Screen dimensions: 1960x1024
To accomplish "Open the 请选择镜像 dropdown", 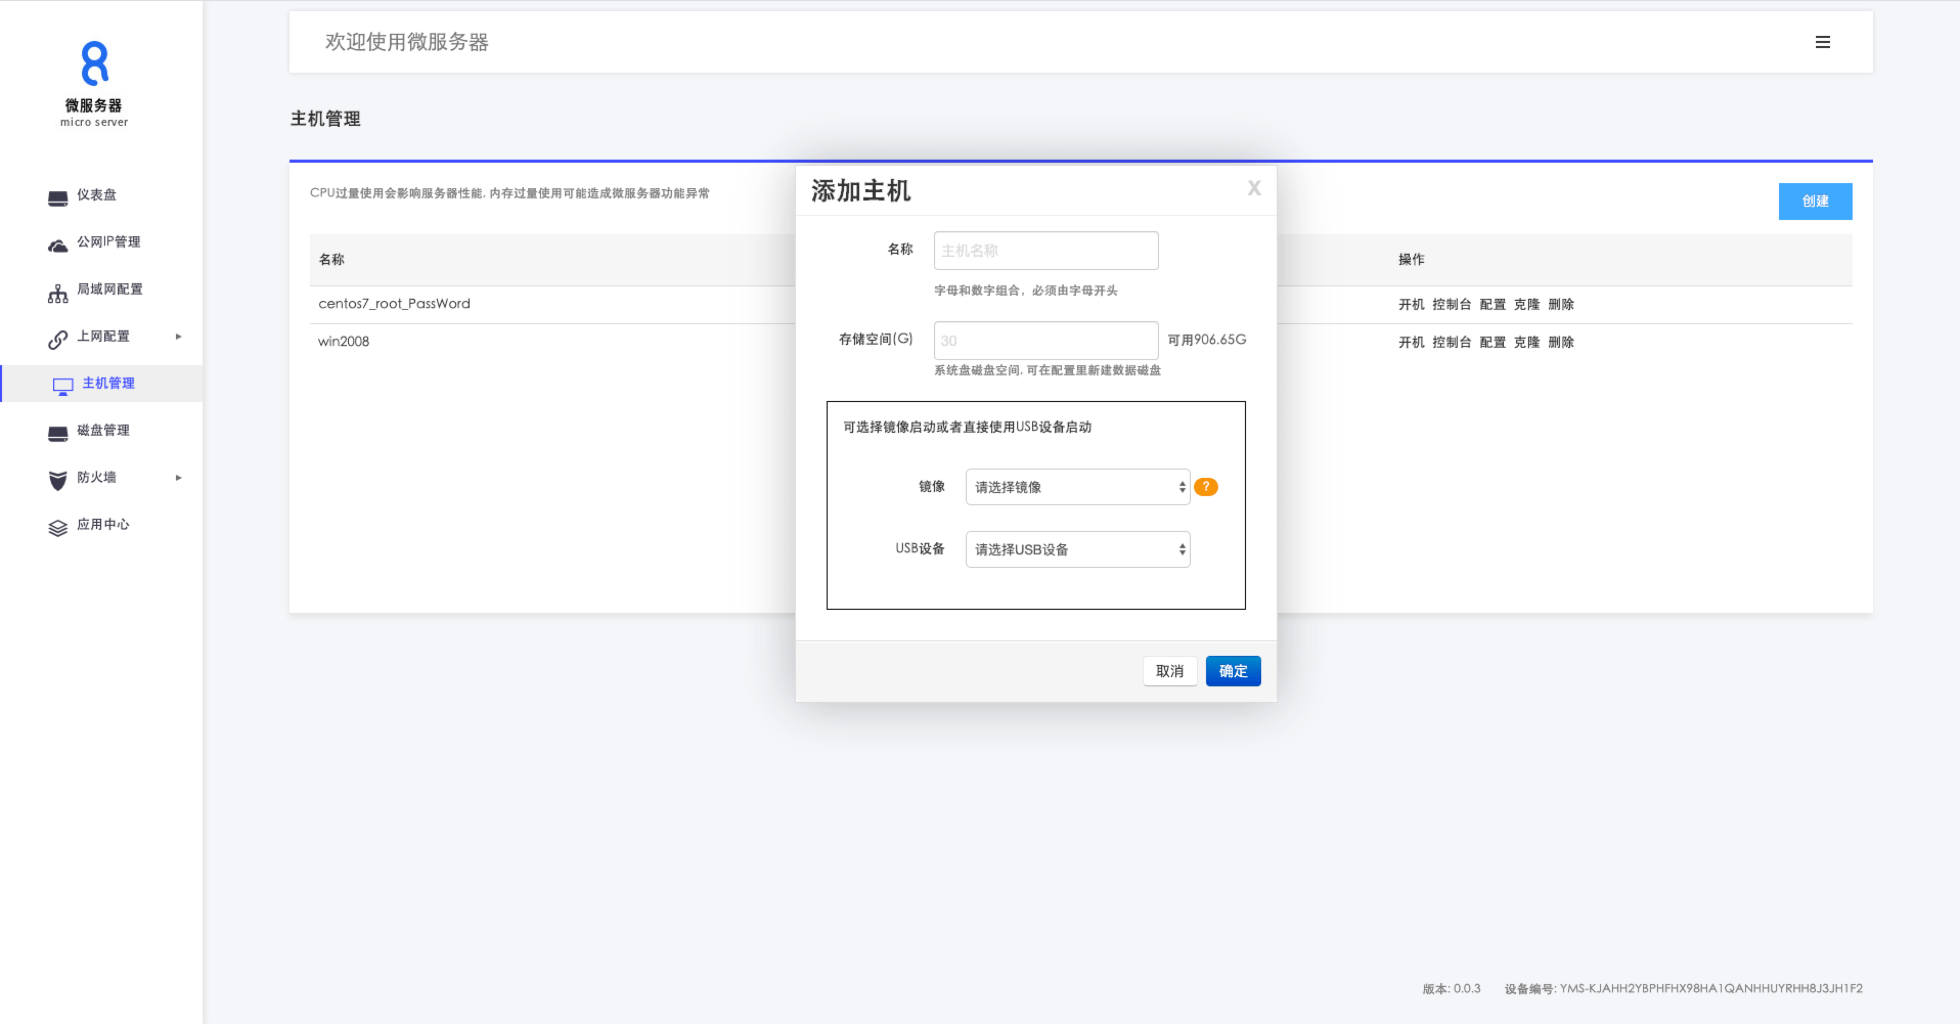I will click(x=1077, y=487).
